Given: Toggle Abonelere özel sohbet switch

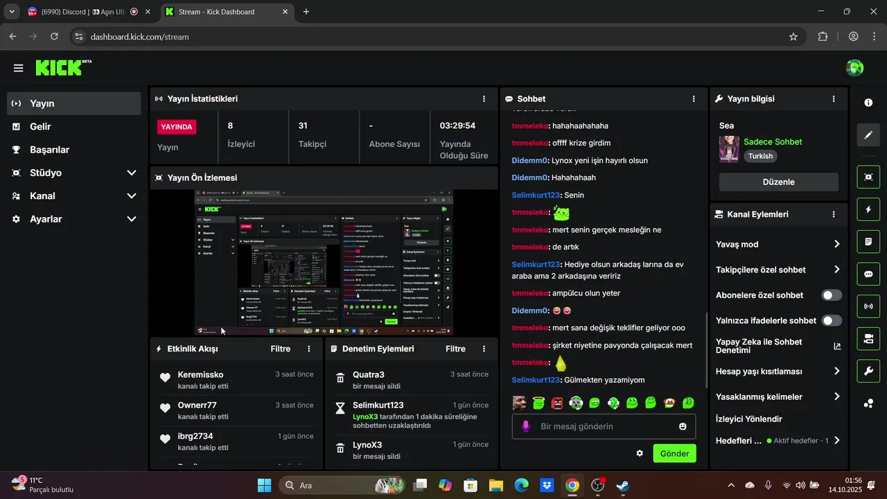Looking at the screenshot, I should point(832,295).
